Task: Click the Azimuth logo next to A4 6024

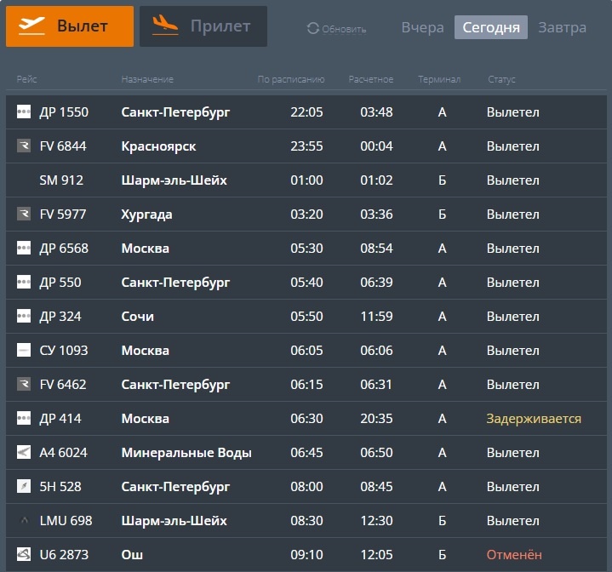Action: [24, 452]
